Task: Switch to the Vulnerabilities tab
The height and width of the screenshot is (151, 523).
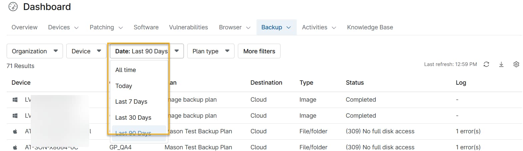Action: click(188, 27)
